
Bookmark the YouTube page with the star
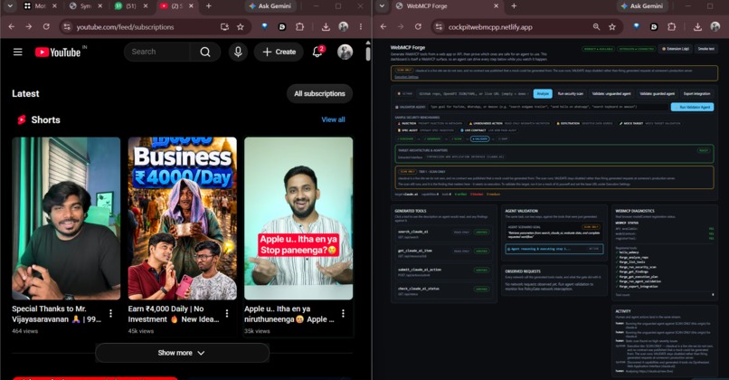(241, 27)
